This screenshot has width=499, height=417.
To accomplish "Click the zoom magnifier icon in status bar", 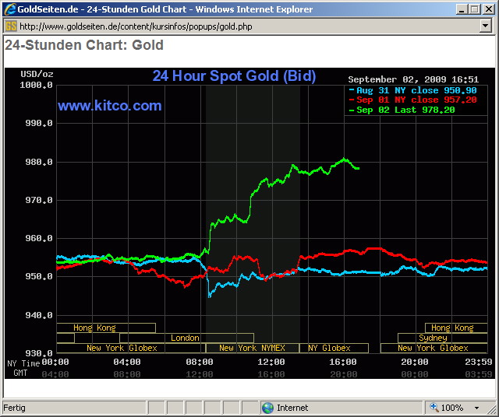I will 434,407.
